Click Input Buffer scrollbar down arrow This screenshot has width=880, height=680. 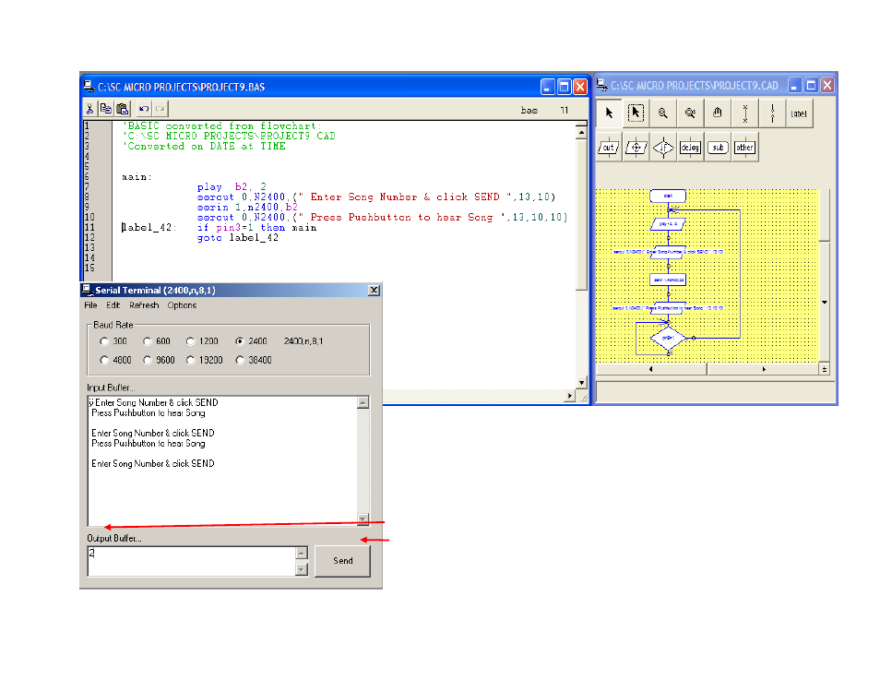click(x=363, y=519)
